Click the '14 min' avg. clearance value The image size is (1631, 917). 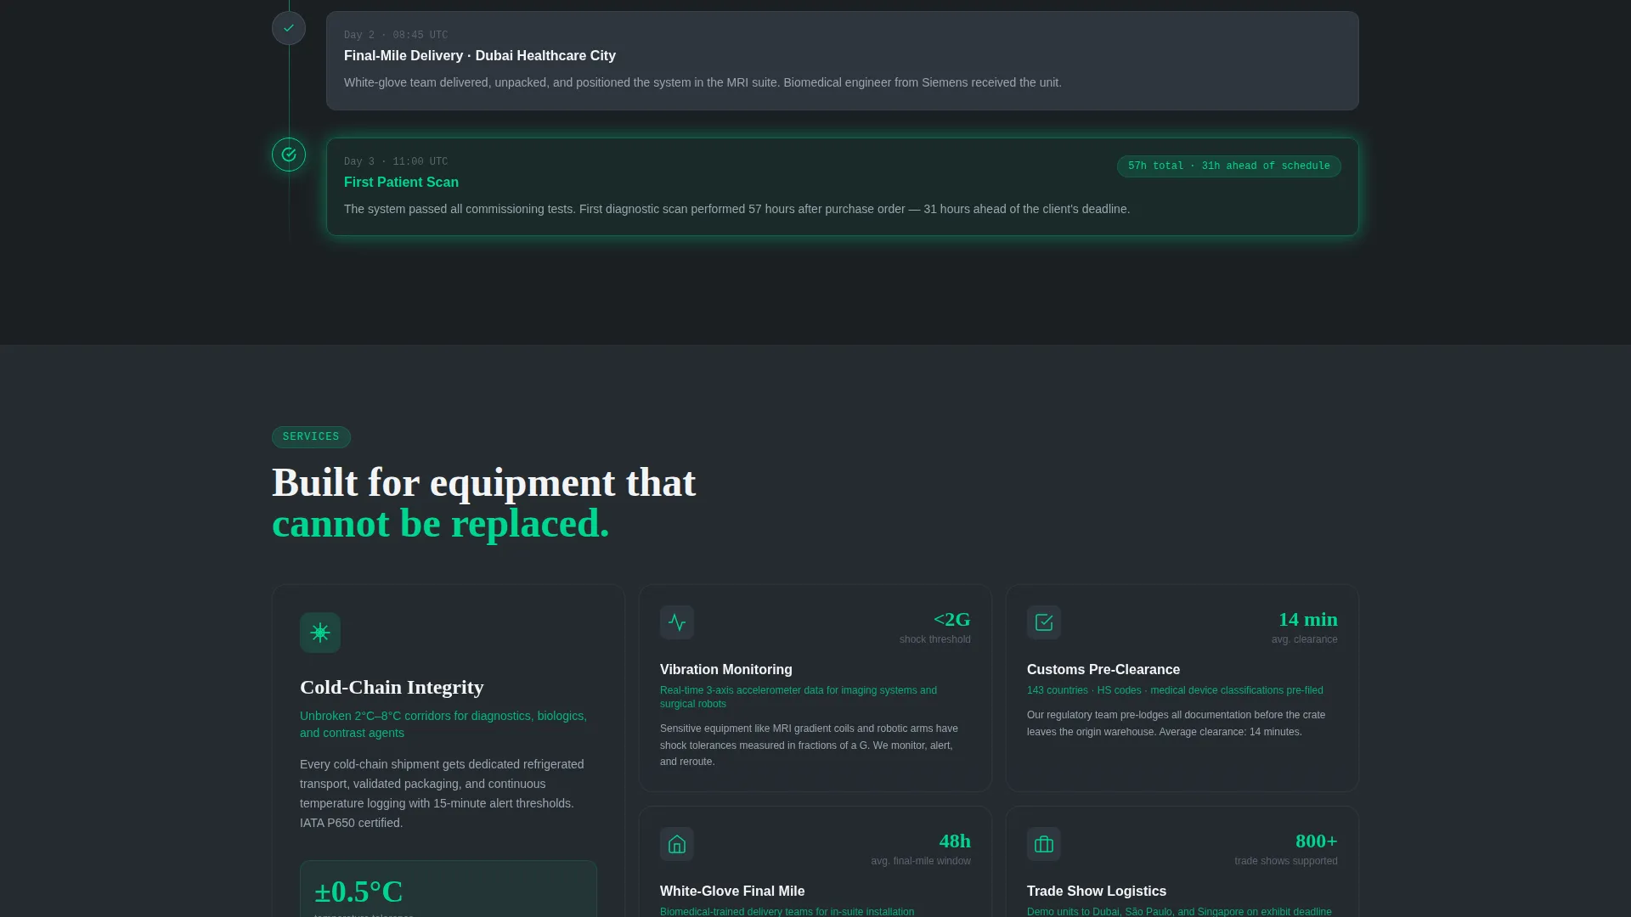pyautogui.click(x=1308, y=620)
